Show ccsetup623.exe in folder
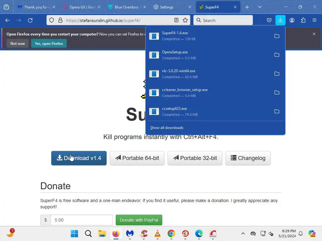 coord(277,111)
